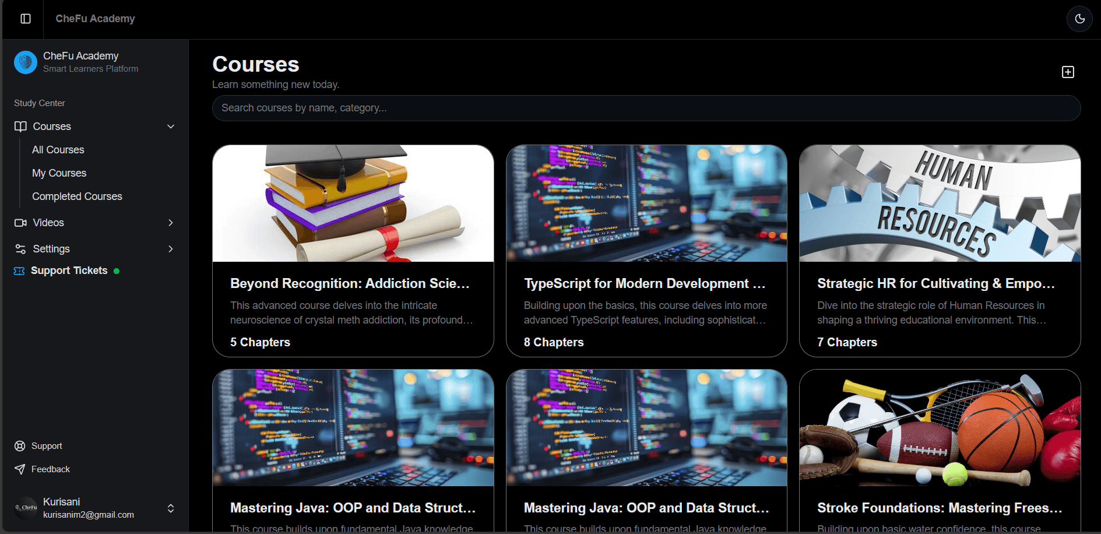
Task: Click the 'Learn something new today.' subtitle
Action: pyautogui.click(x=276, y=85)
